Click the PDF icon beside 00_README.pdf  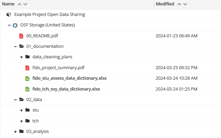tap(21, 36)
